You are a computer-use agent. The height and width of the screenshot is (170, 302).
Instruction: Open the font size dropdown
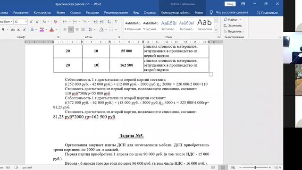[x=26, y=22]
